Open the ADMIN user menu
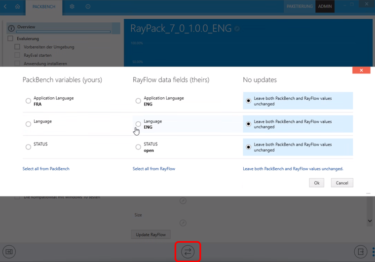 pos(325,6)
